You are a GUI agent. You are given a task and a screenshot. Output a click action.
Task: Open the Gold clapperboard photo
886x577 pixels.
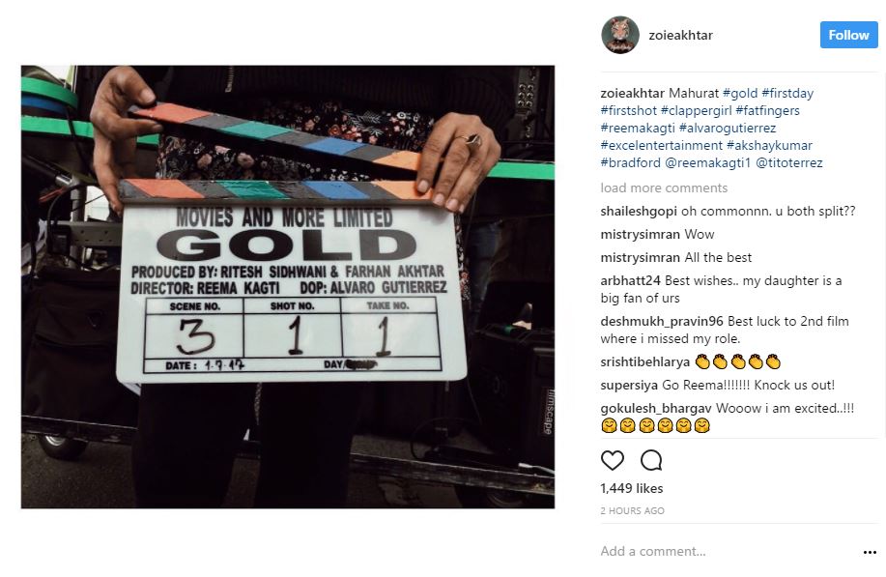click(288, 286)
